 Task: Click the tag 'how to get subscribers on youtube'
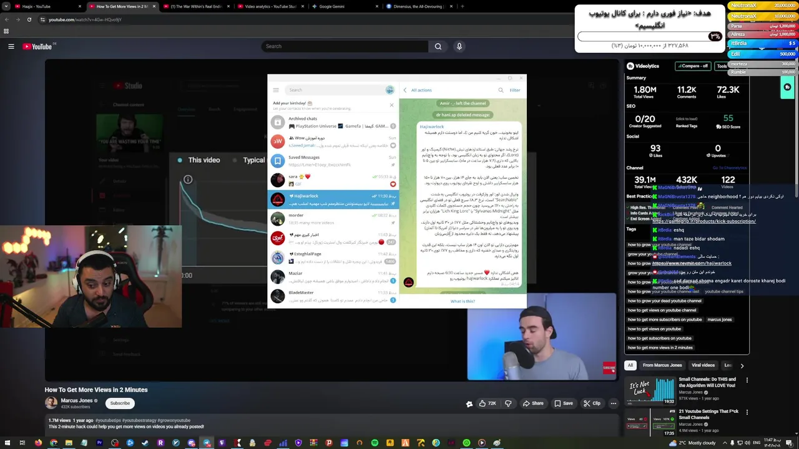pyautogui.click(x=659, y=338)
